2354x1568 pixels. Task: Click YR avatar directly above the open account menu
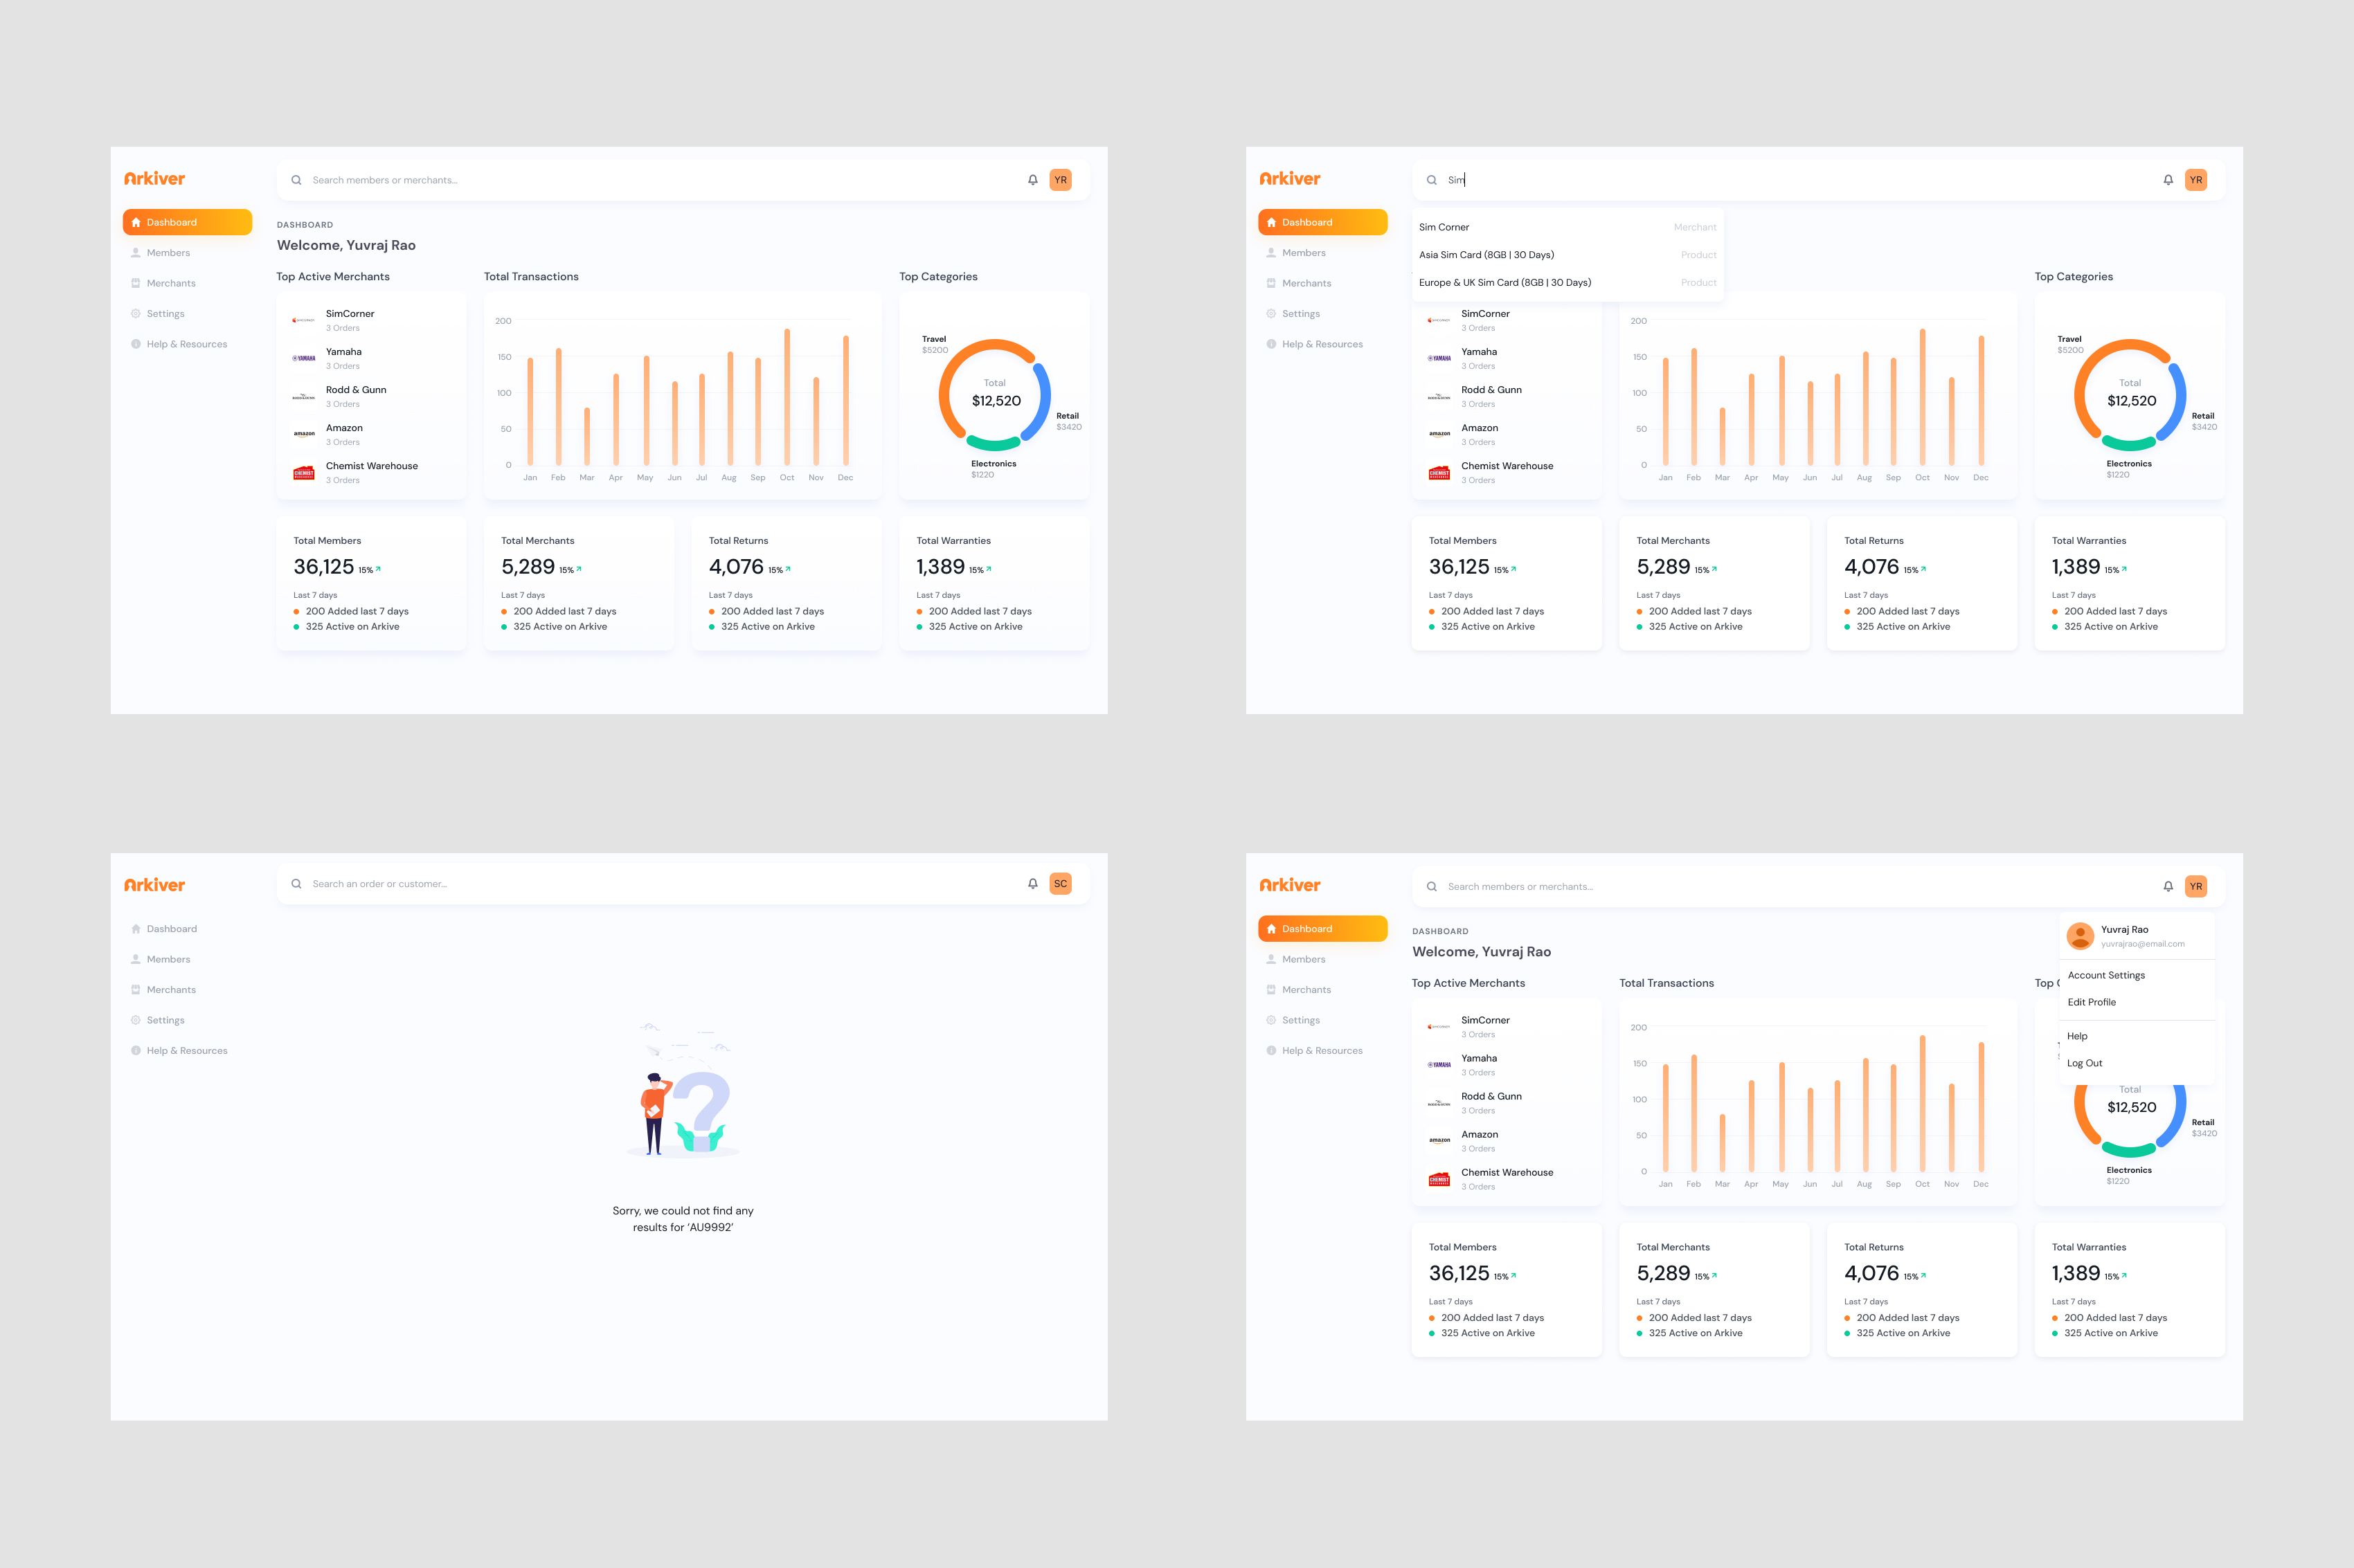(2196, 886)
